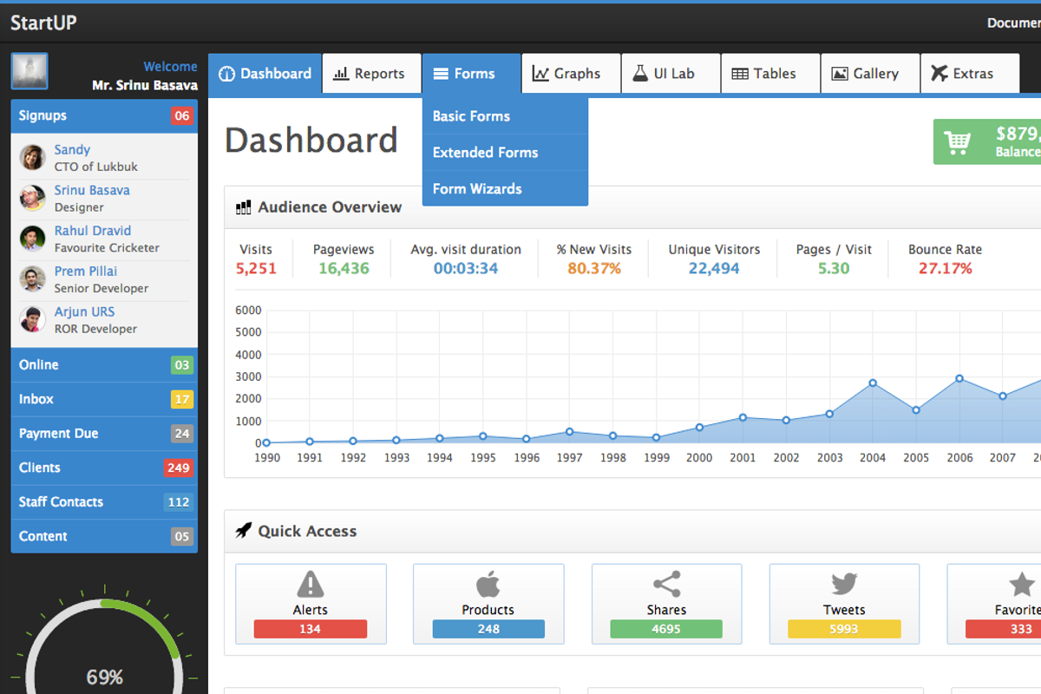
Task: Open the Dashboard tab
Action: tap(265, 74)
